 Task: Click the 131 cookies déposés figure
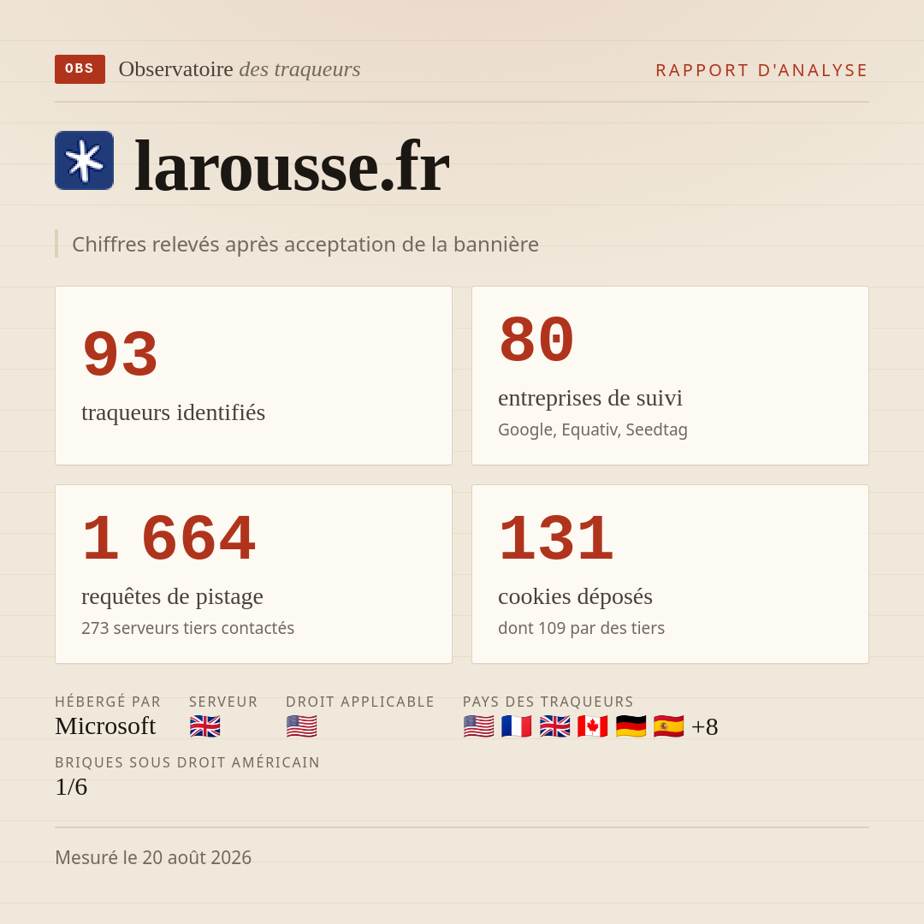(556, 539)
